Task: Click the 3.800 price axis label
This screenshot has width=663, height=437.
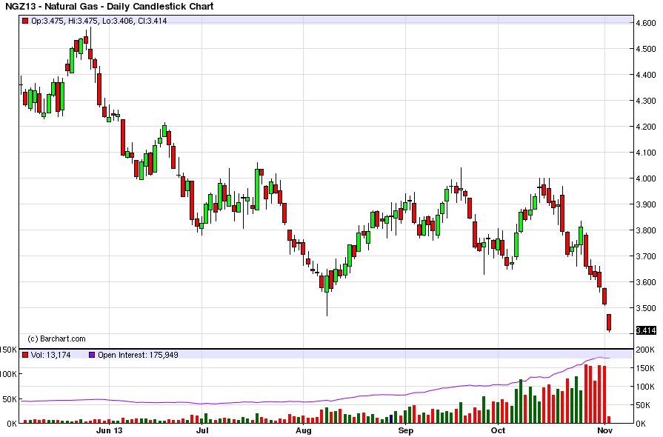Action: click(x=646, y=230)
